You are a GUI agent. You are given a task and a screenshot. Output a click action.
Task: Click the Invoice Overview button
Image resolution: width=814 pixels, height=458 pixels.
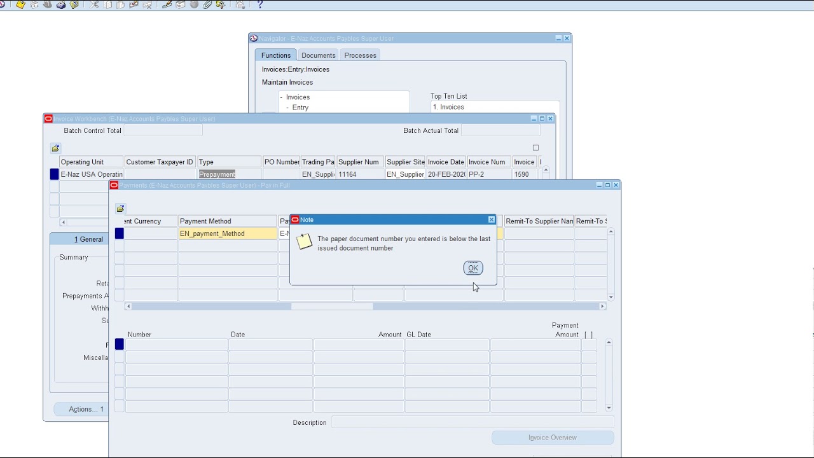click(553, 438)
